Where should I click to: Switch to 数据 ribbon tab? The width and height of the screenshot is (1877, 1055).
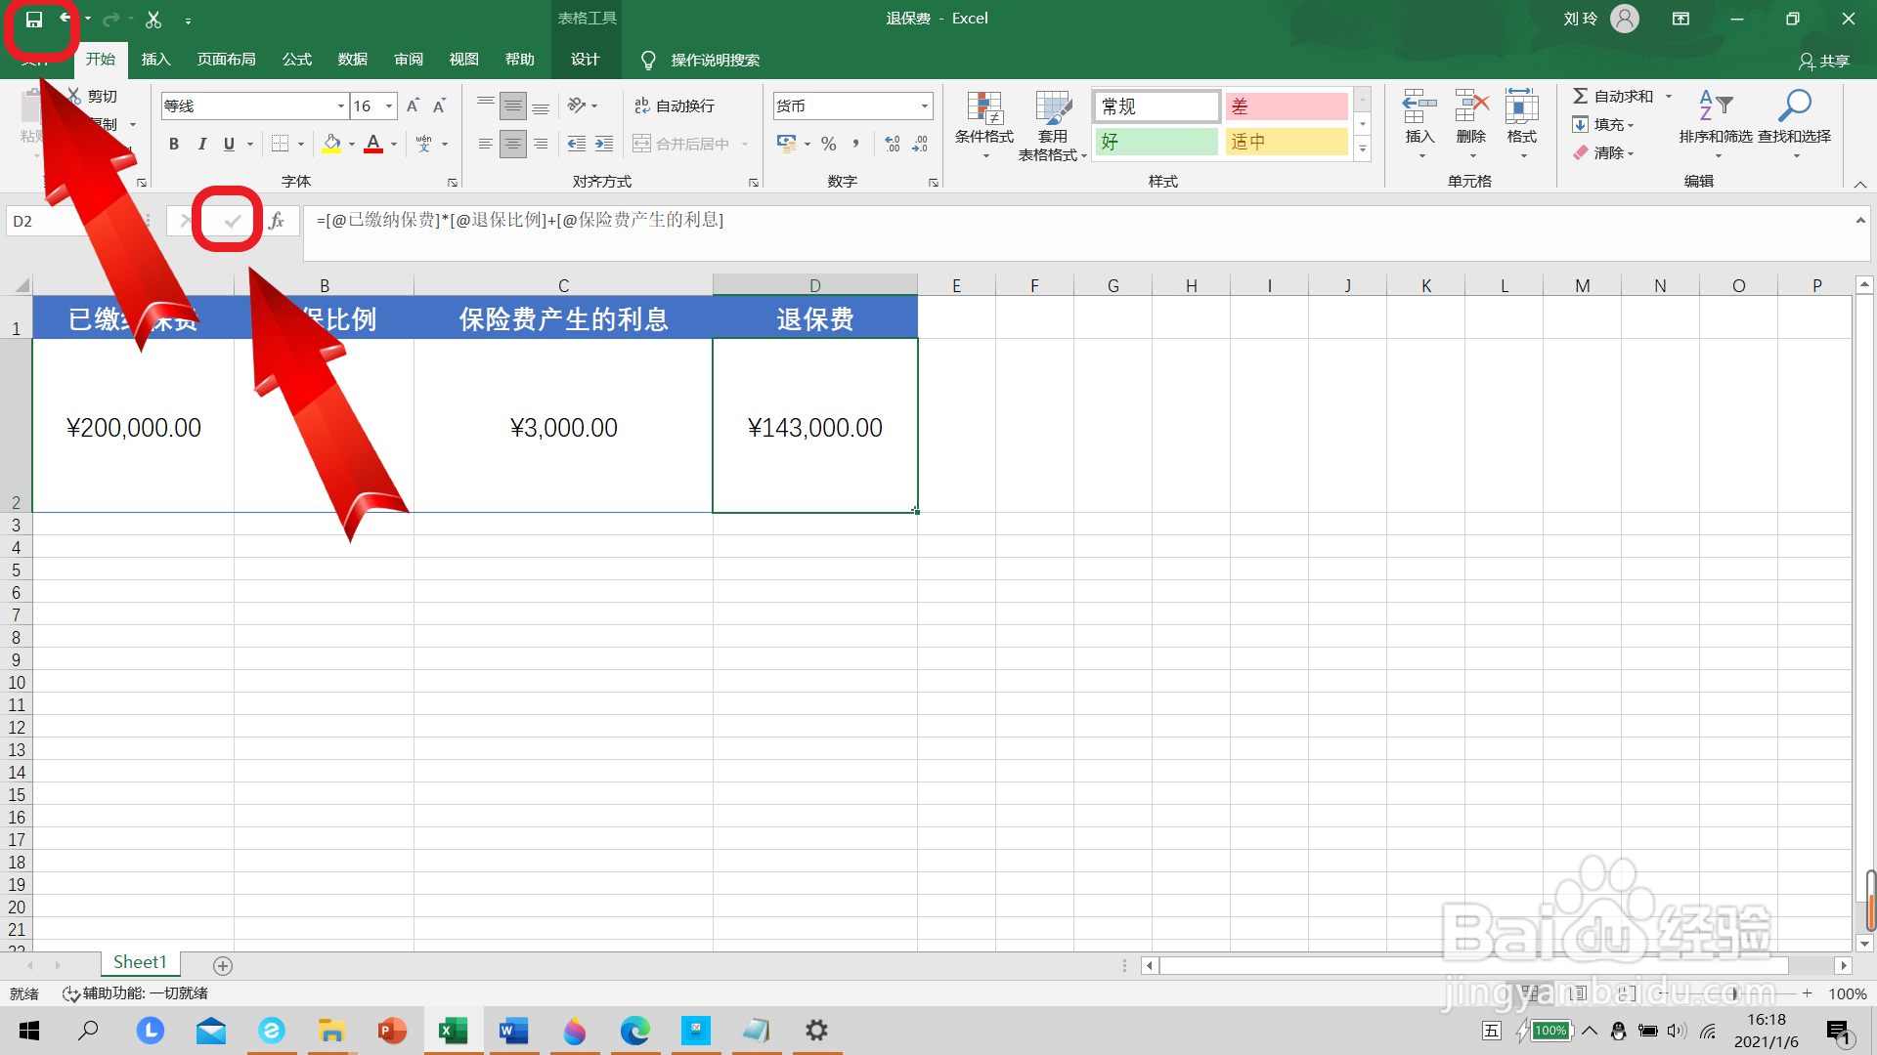point(353,60)
